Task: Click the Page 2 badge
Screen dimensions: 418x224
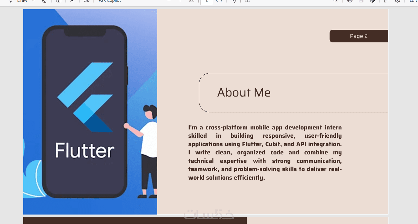Action: click(359, 36)
